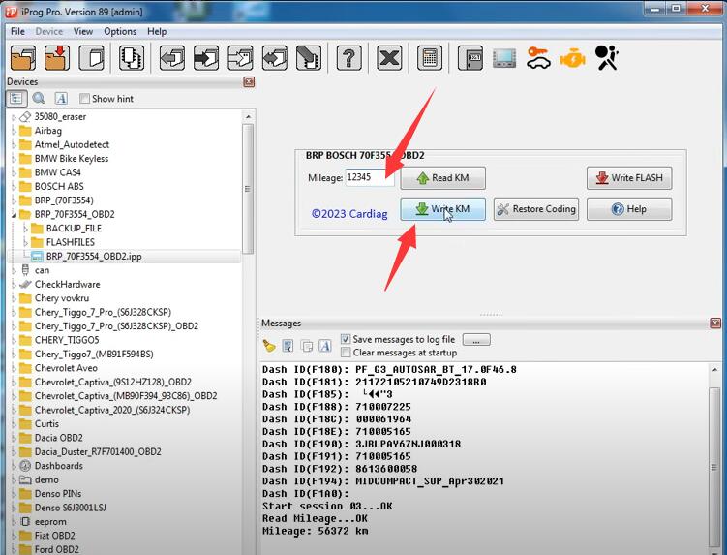Image resolution: width=727 pixels, height=555 pixels.
Task: Close the Messages panel
Action: pyautogui.click(x=715, y=323)
